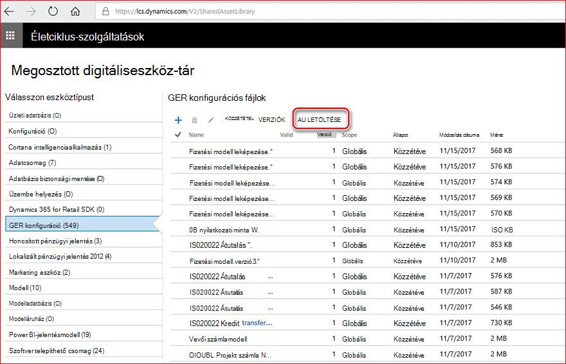Select the OIOUBL Projekt számla row

(367, 354)
